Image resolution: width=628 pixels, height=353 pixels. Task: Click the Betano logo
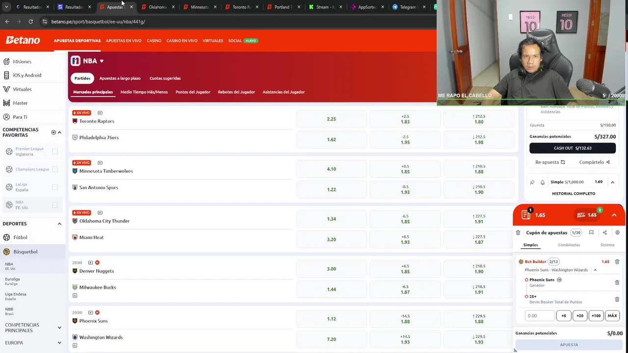[23, 40]
